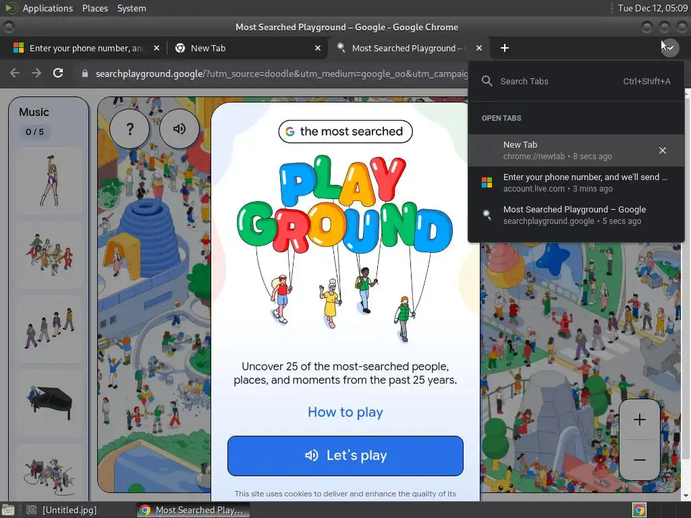The width and height of the screenshot is (691, 518).
Task: Select the grand piano player thumbnail
Action: 50,403
